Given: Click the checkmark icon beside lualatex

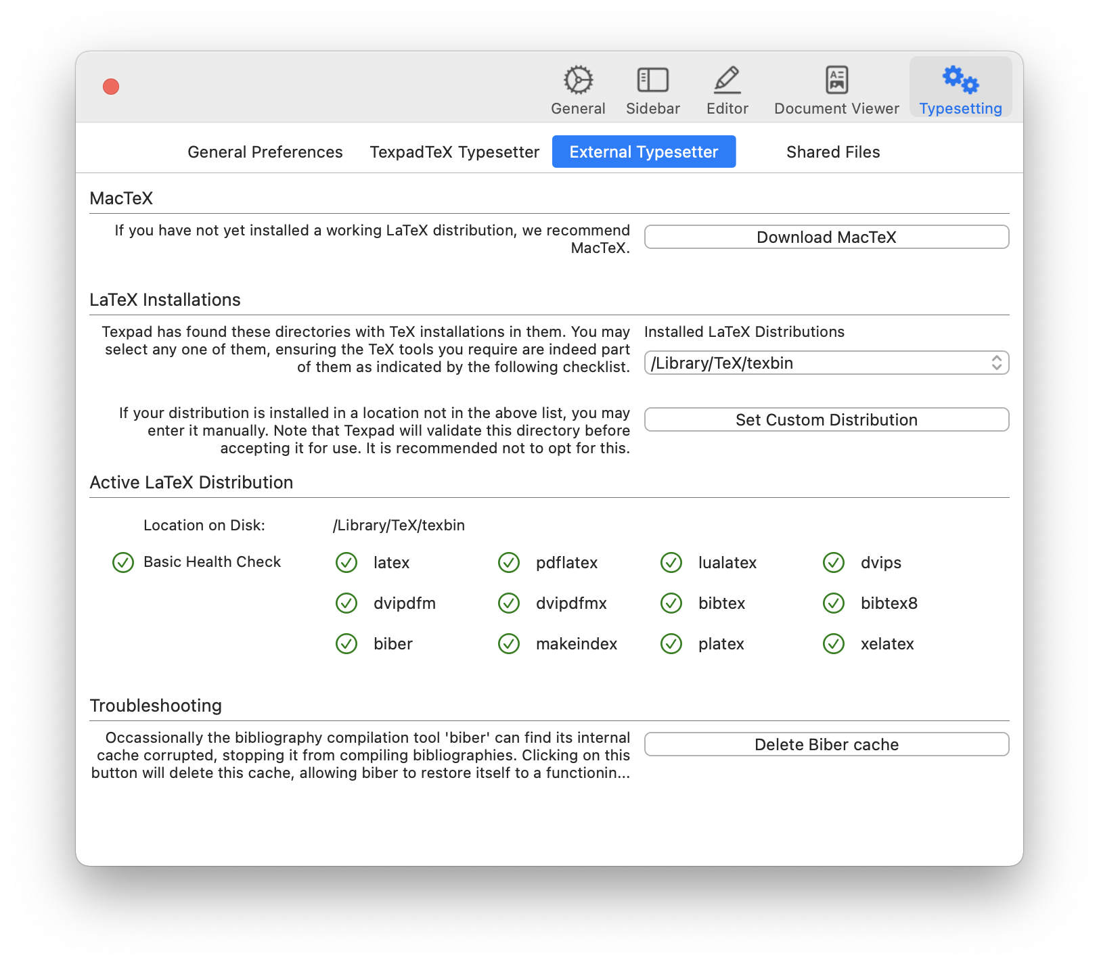Looking at the screenshot, I should click(x=671, y=562).
